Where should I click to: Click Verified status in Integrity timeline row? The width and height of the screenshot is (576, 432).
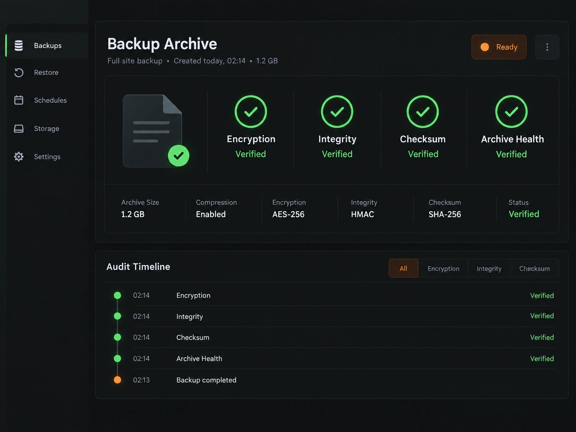(x=542, y=316)
